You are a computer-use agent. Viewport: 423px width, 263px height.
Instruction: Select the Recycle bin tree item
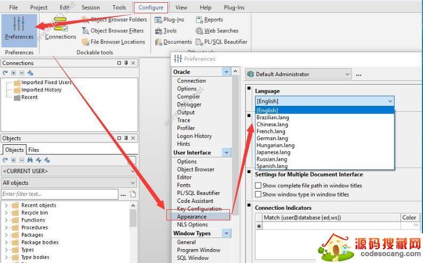pyautogui.click(x=35, y=212)
